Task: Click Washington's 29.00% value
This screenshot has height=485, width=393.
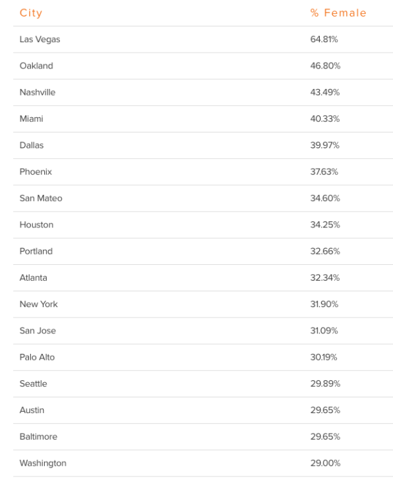Action: coord(325,463)
